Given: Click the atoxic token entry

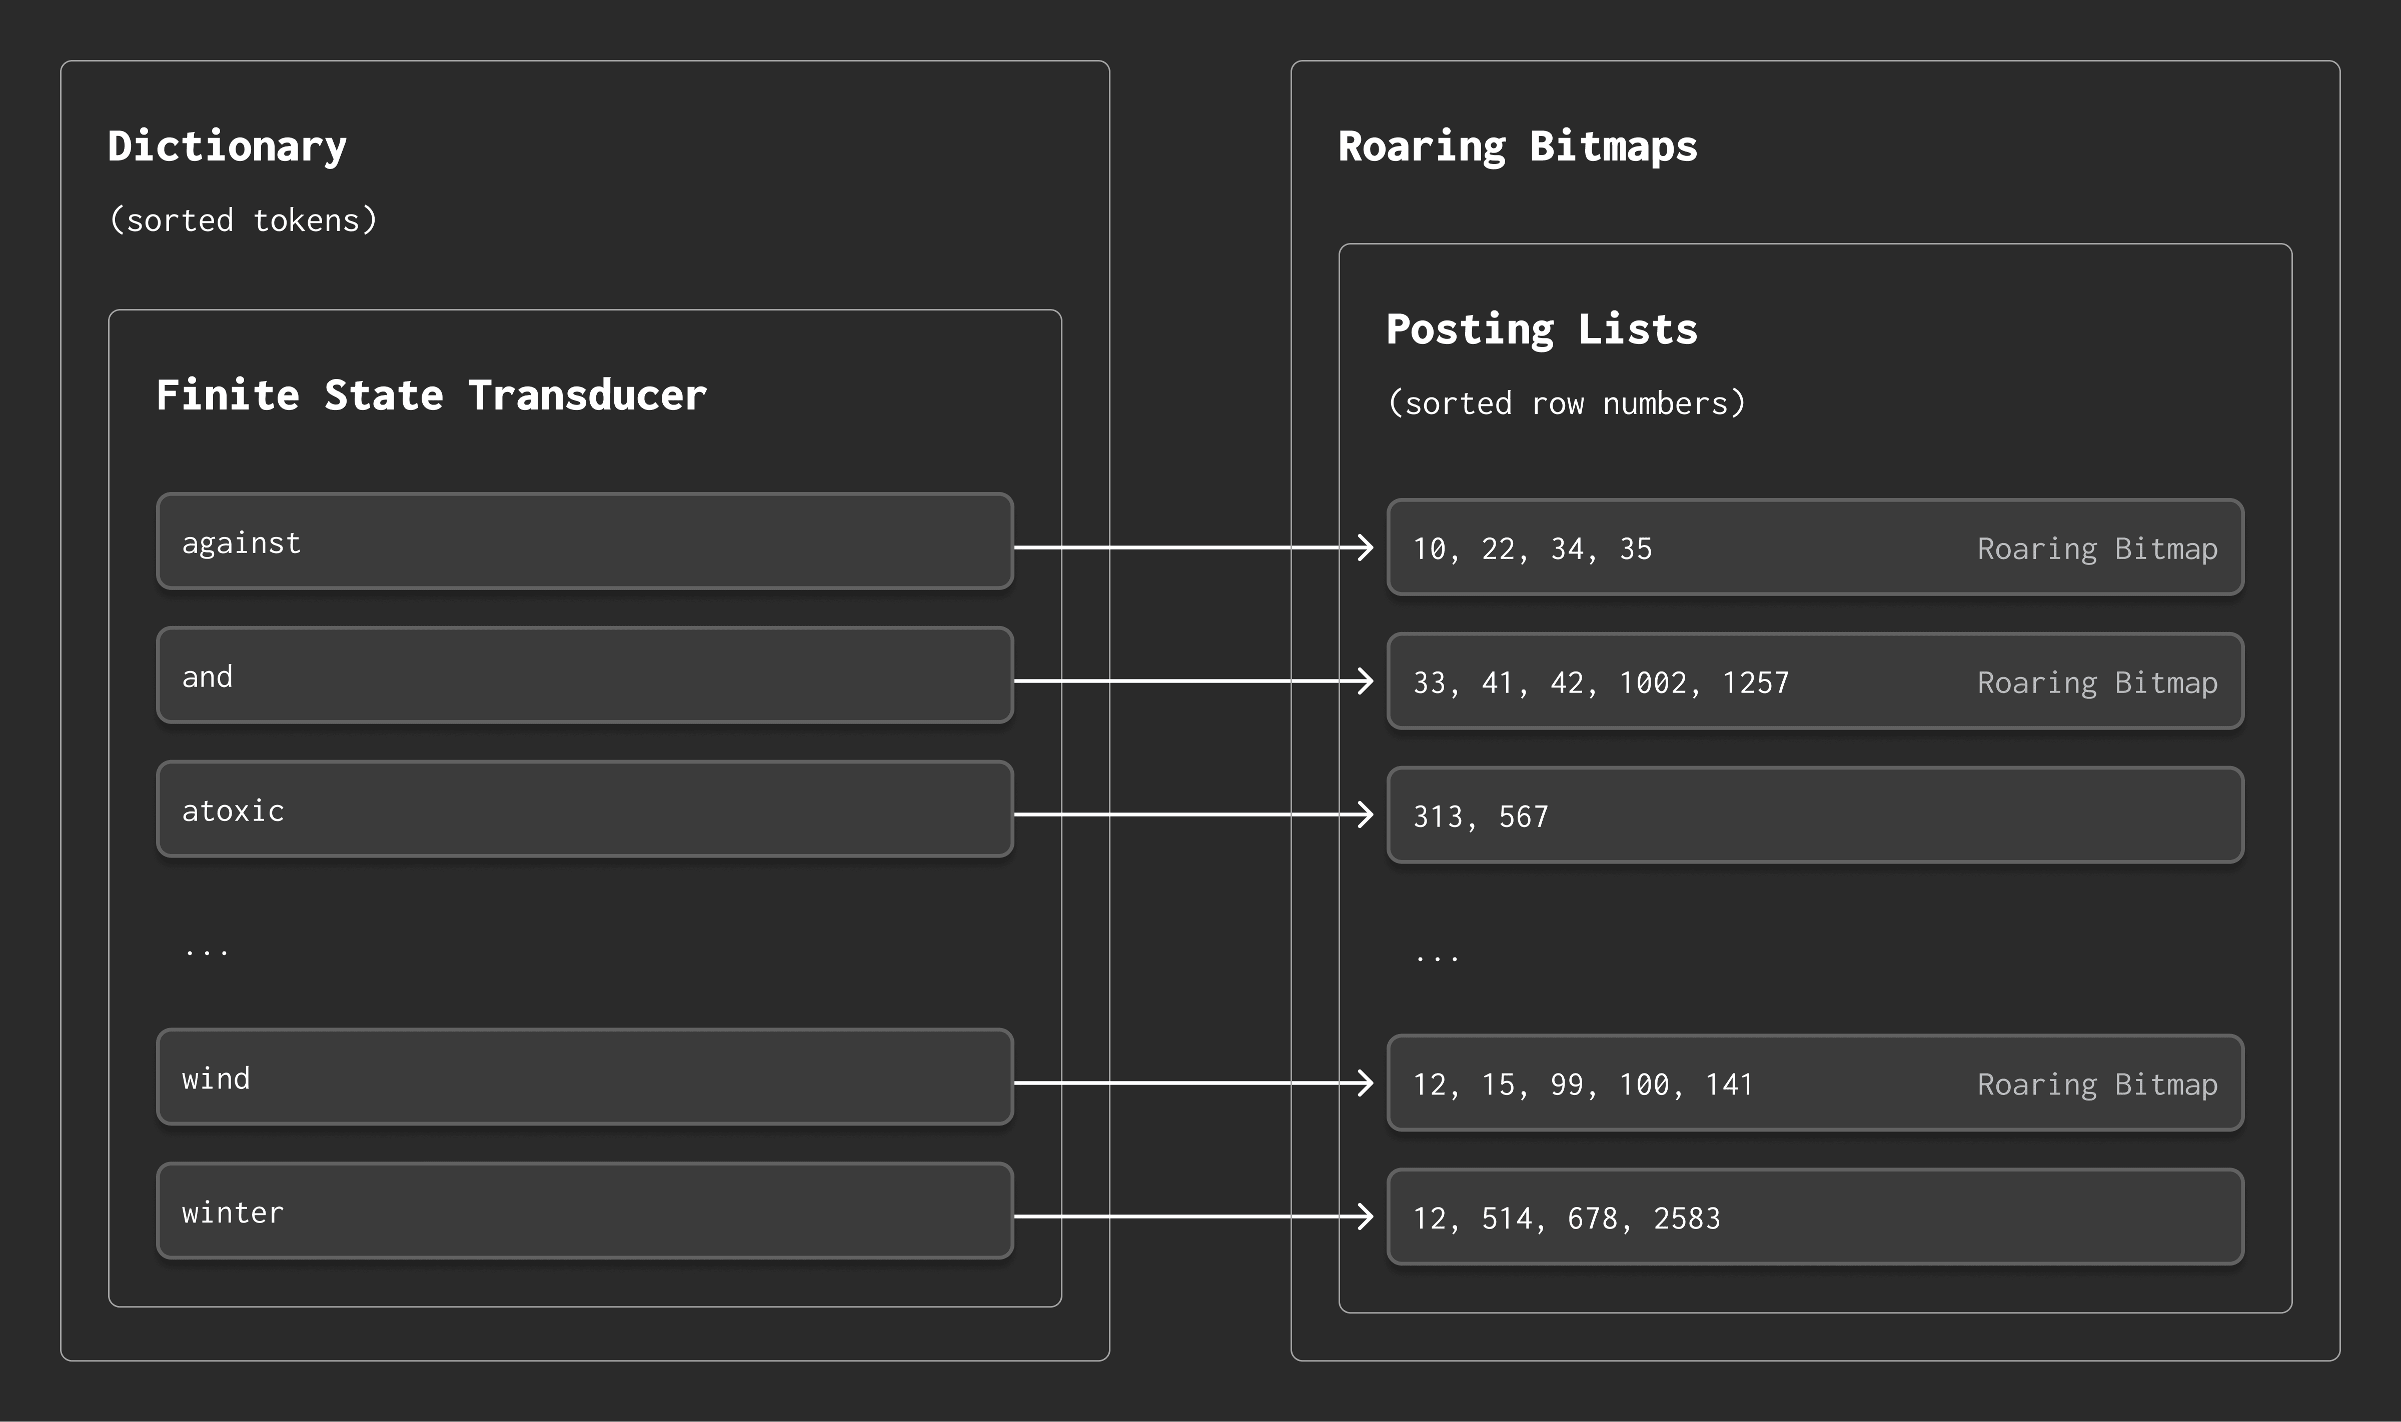Looking at the screenshot, I should 585,809.
